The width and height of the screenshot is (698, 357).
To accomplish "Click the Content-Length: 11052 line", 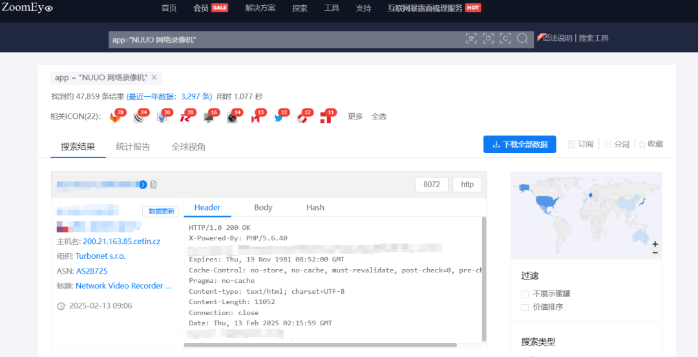I will (232, 302).
